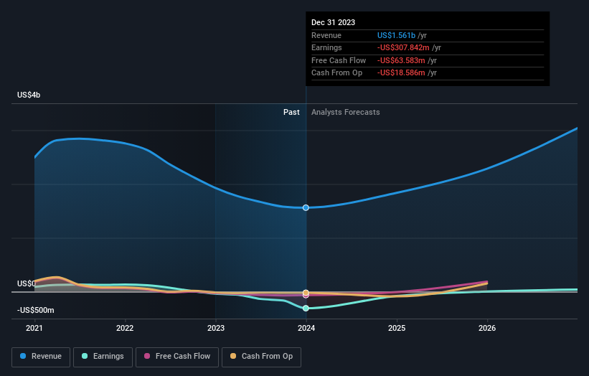This screenshot has height=376, width=589.
Task: Click the 2022 x-axis label
Action: point(125,328)
